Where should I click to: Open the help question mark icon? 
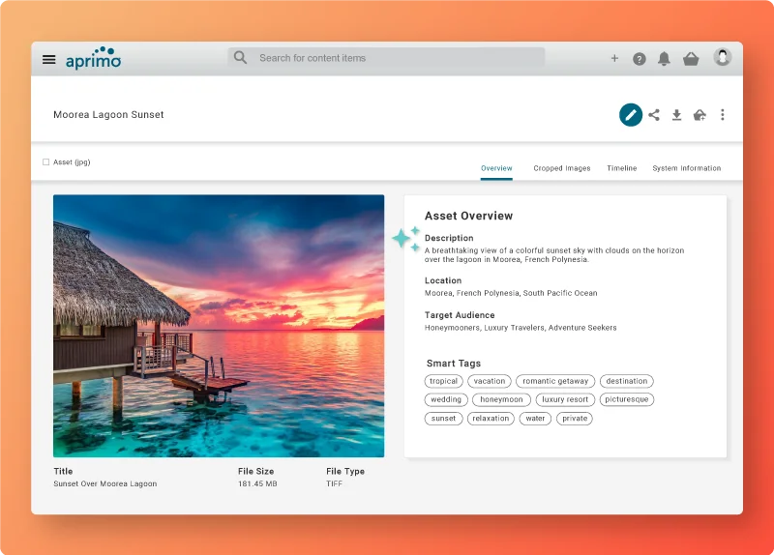640,59
